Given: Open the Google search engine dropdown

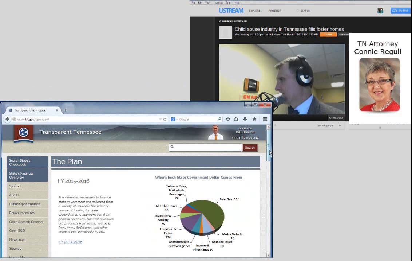Looking at the screenshot, I should click(174, 119).
